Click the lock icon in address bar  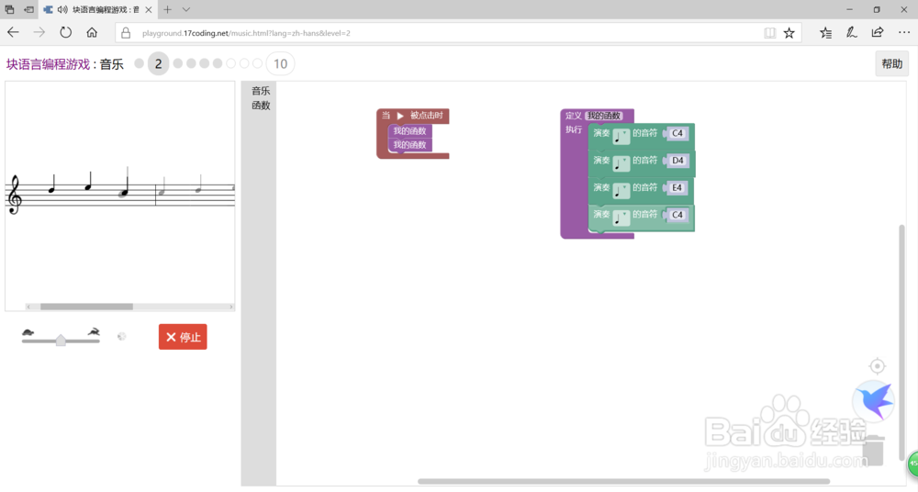(x=125, y=33)
